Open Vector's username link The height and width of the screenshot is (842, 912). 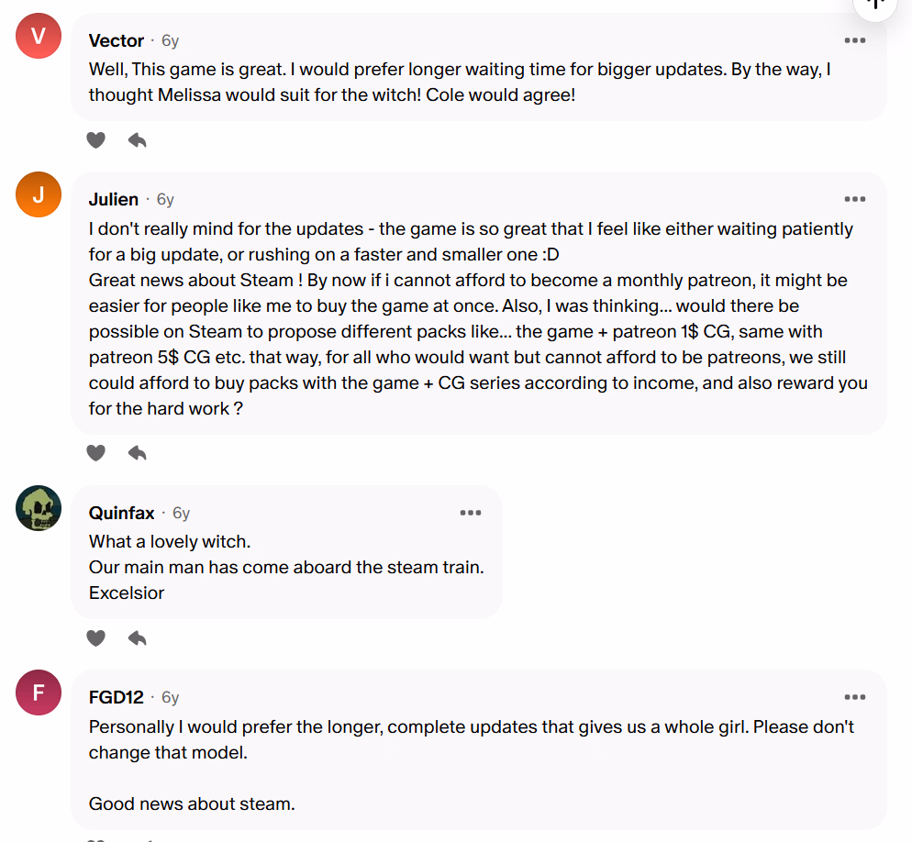coord(117,40)
